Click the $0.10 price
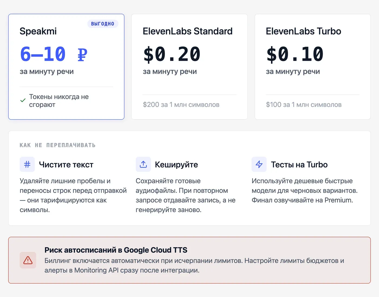The width and height of the screenshot is (379, 297). pyautogui.click(x=295, y=54)
